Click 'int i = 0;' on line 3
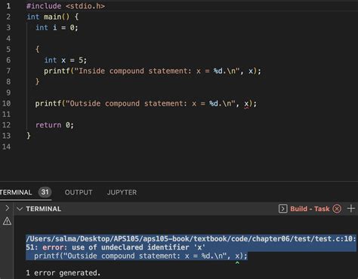358x279 pixels. point(57,28)
